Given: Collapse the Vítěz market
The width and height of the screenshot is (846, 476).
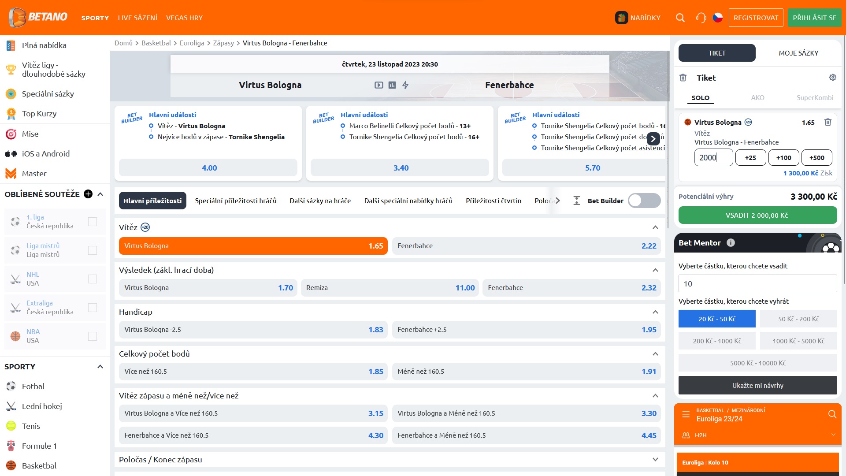Looking at the screenshot, I should click(x=655, y=227).
